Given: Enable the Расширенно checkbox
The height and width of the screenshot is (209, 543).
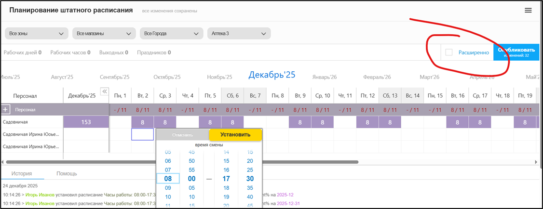Looking at the screenshot, I should click(x=449, y=52).
